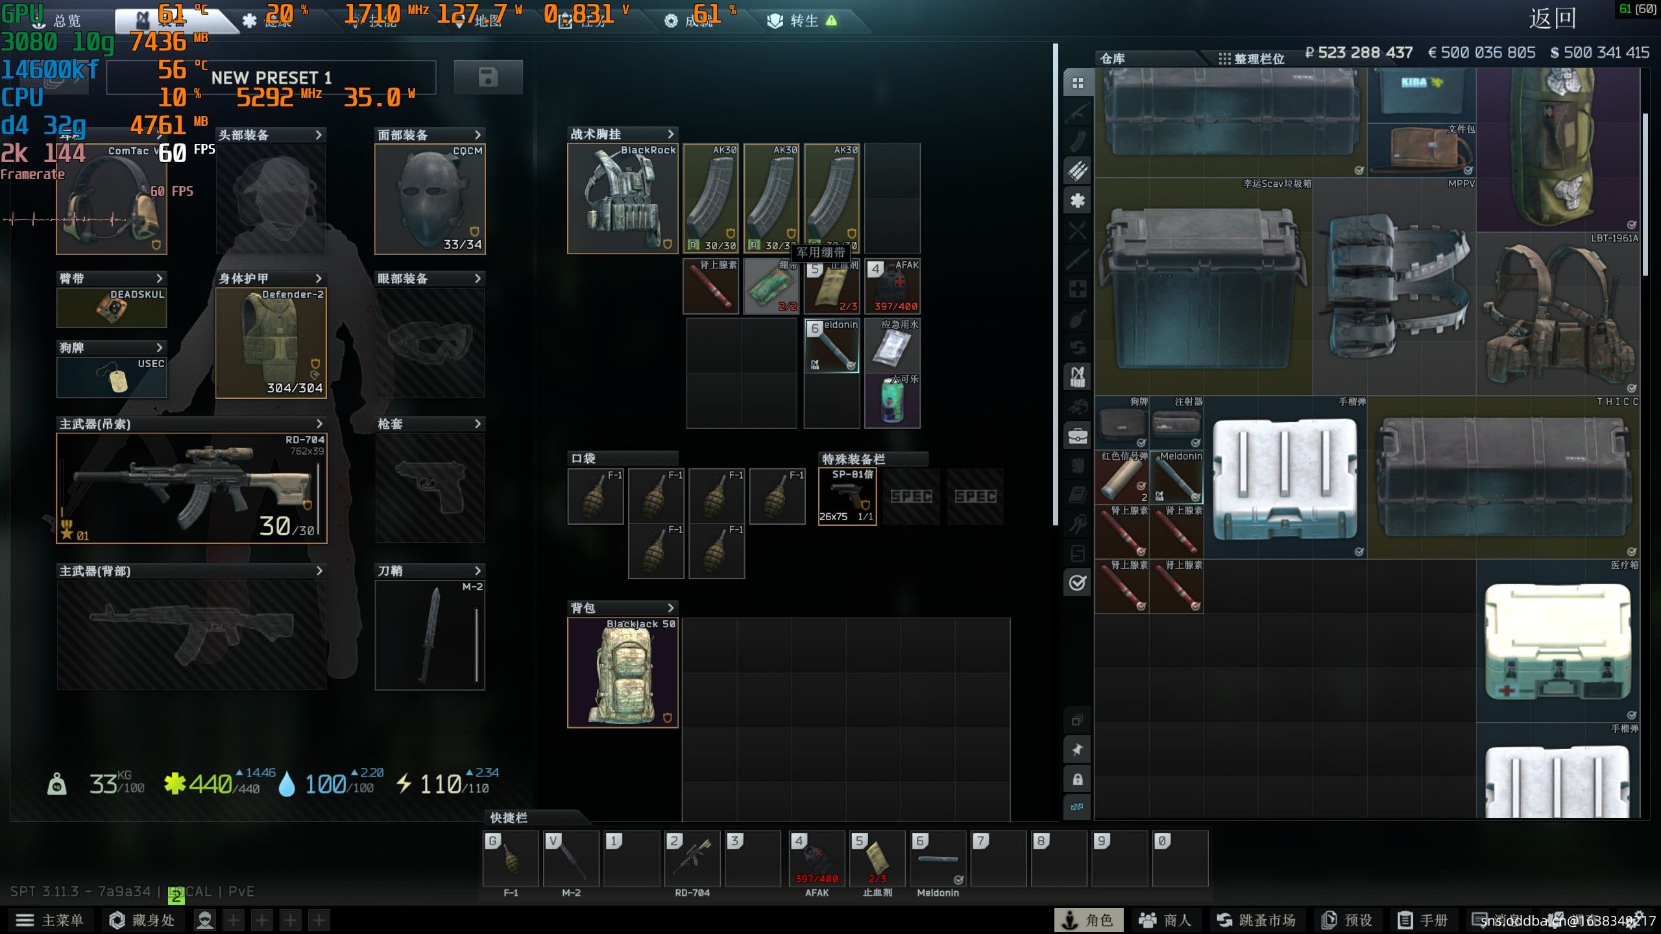Click the first plus slot in bottom bar
Viewport: 1661px width, 934px height.
[234, 920]
